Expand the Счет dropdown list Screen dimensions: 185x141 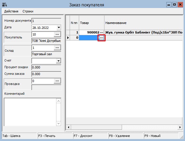pyautogui.click(x=59, y=61)
